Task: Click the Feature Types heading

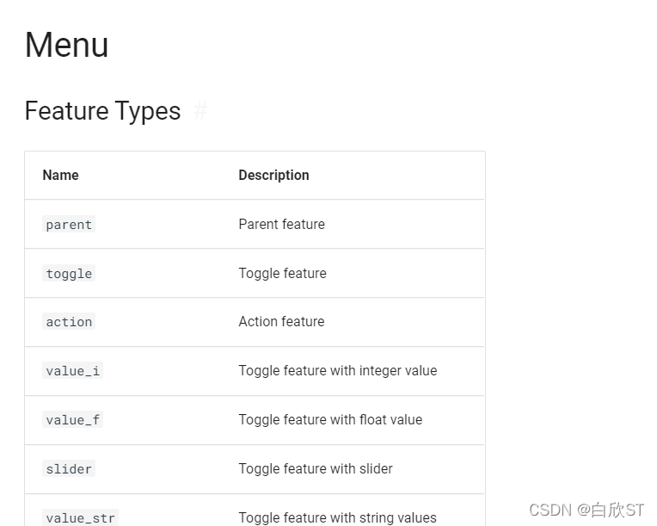Action: click(102, 111)
